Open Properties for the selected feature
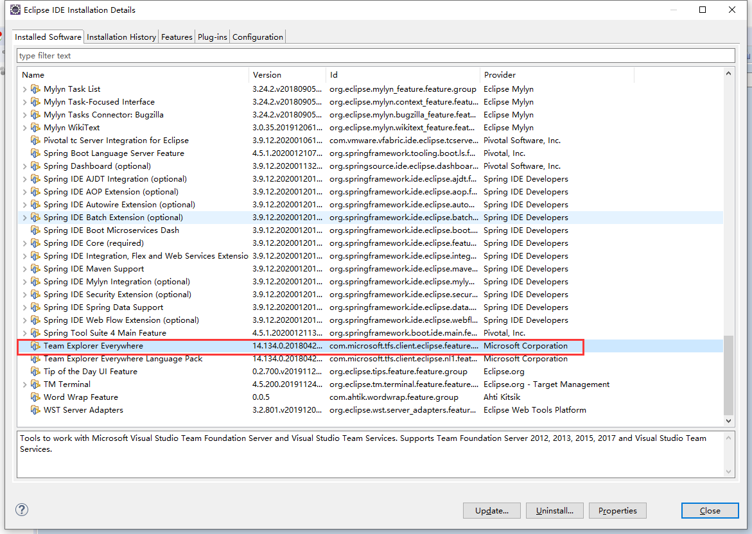This screenshot has width=752, height=534. [x=617, y=510]
